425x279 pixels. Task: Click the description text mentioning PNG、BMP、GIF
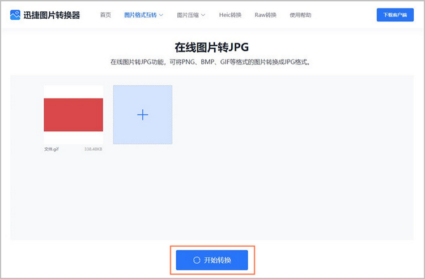(212, 62)
